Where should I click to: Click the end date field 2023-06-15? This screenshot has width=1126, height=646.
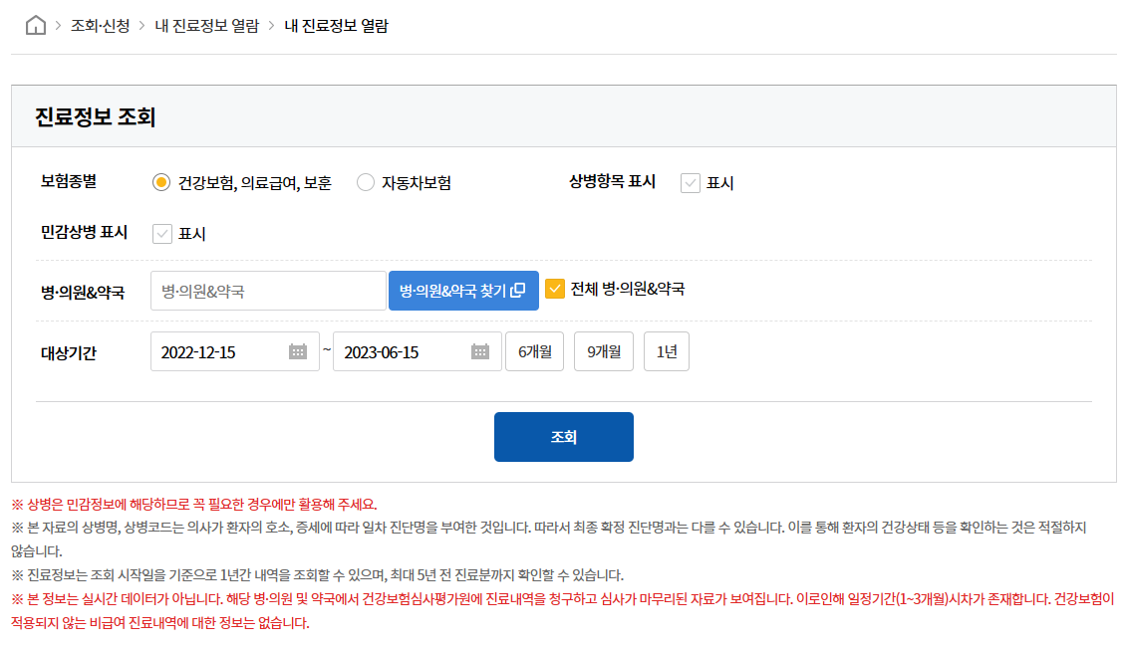pyautogui.click(x=418, y=351)
